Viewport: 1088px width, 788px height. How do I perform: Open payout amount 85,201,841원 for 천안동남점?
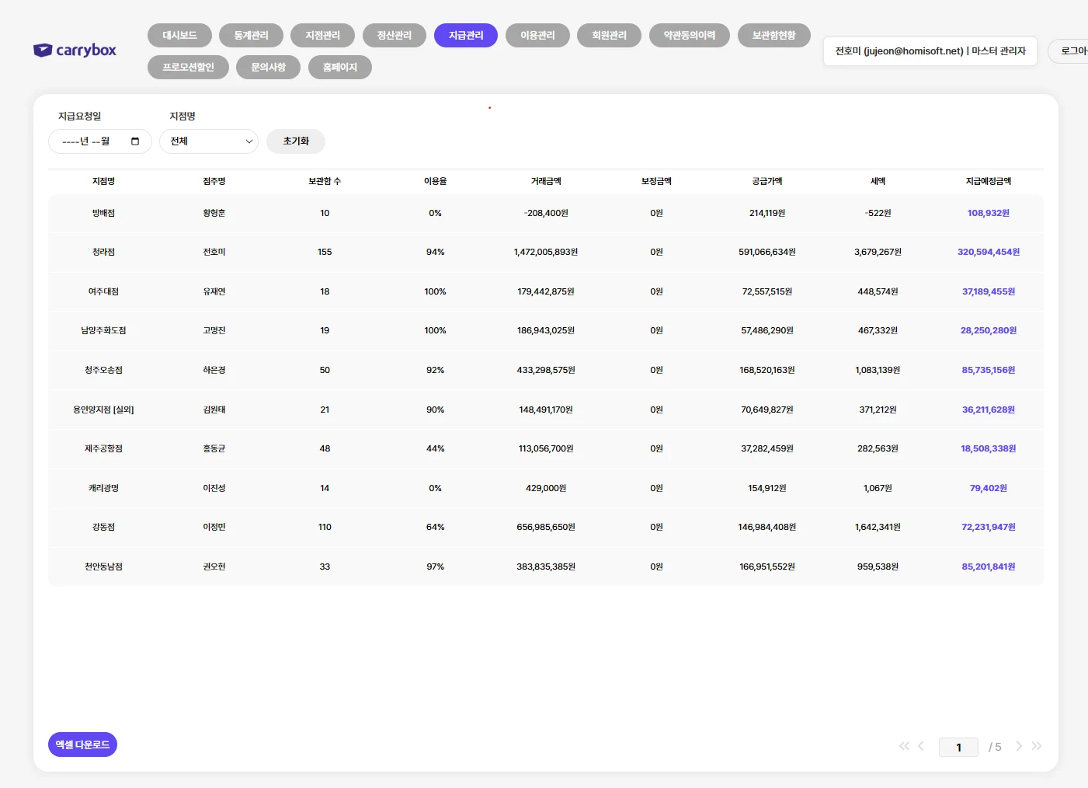point(989,567)
